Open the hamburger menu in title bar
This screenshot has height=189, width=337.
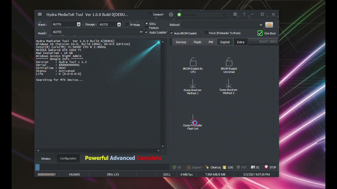tap(40, 14)
